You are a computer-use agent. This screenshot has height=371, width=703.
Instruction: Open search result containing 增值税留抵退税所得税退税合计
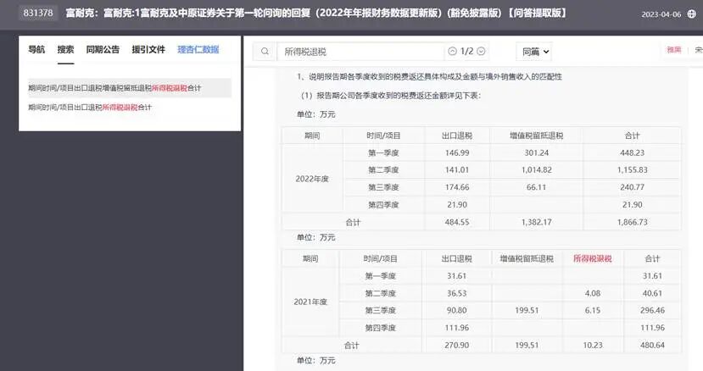pos(129,88)
